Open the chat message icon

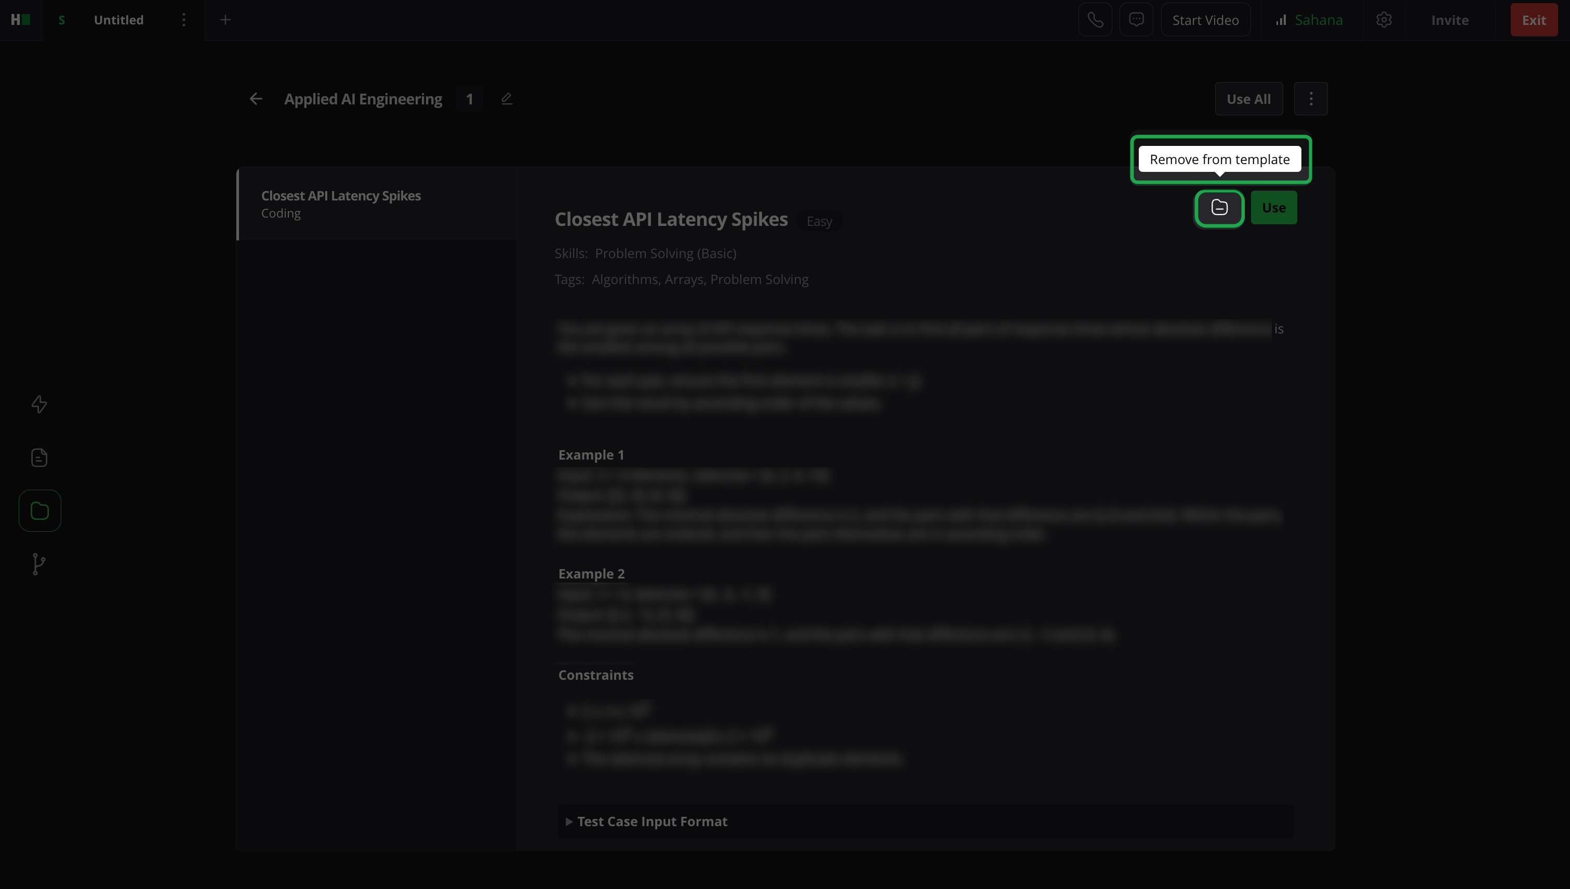(x=1136, y=20)
